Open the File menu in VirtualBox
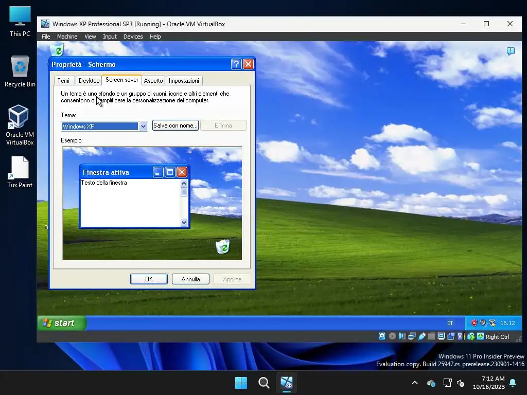Image resolution: width=527 pixels, height=395 pixels. pos(46,37)
